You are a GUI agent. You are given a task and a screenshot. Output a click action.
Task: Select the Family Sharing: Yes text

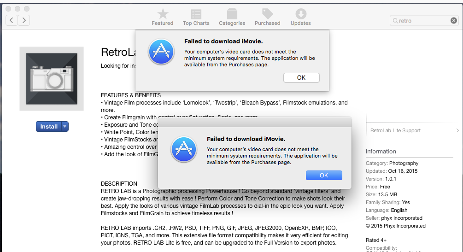click(388, 202)
